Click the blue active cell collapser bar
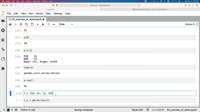 11,93
